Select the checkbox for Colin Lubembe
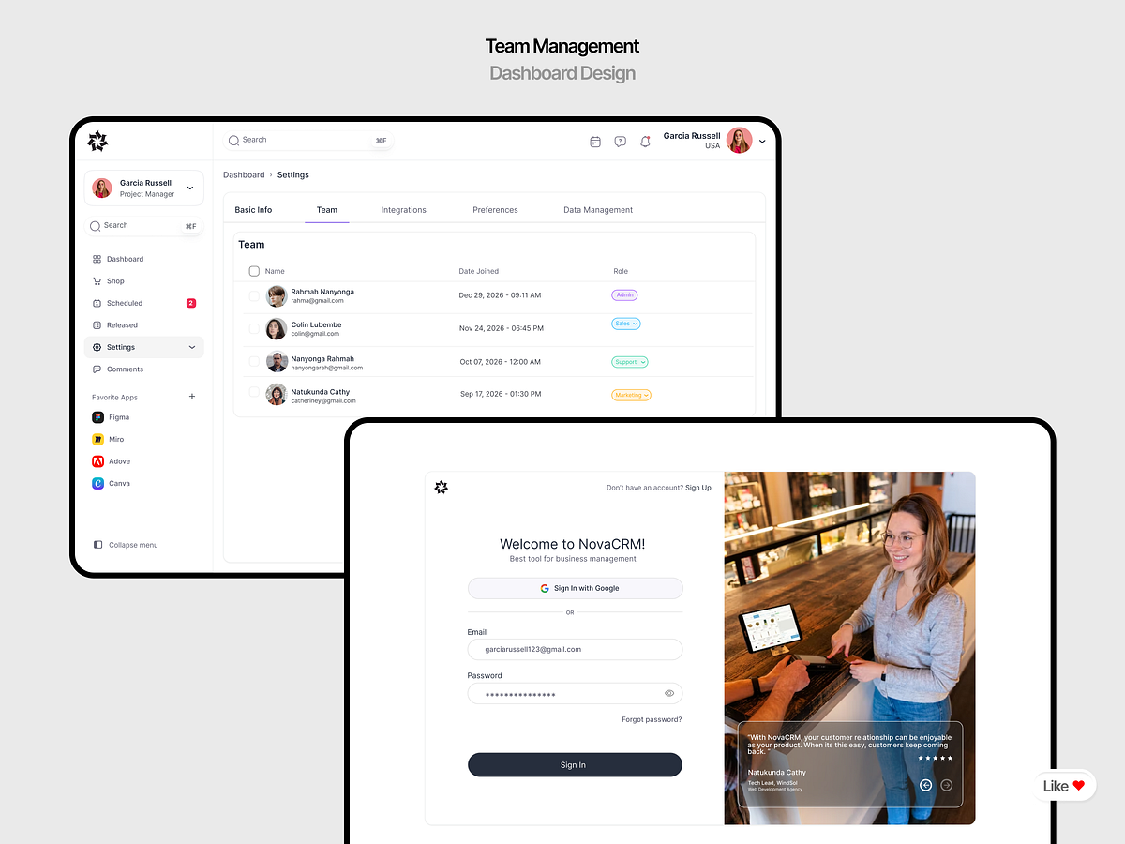The width and height of the screenshot is (1125, 844). click(x=254, y=328)
